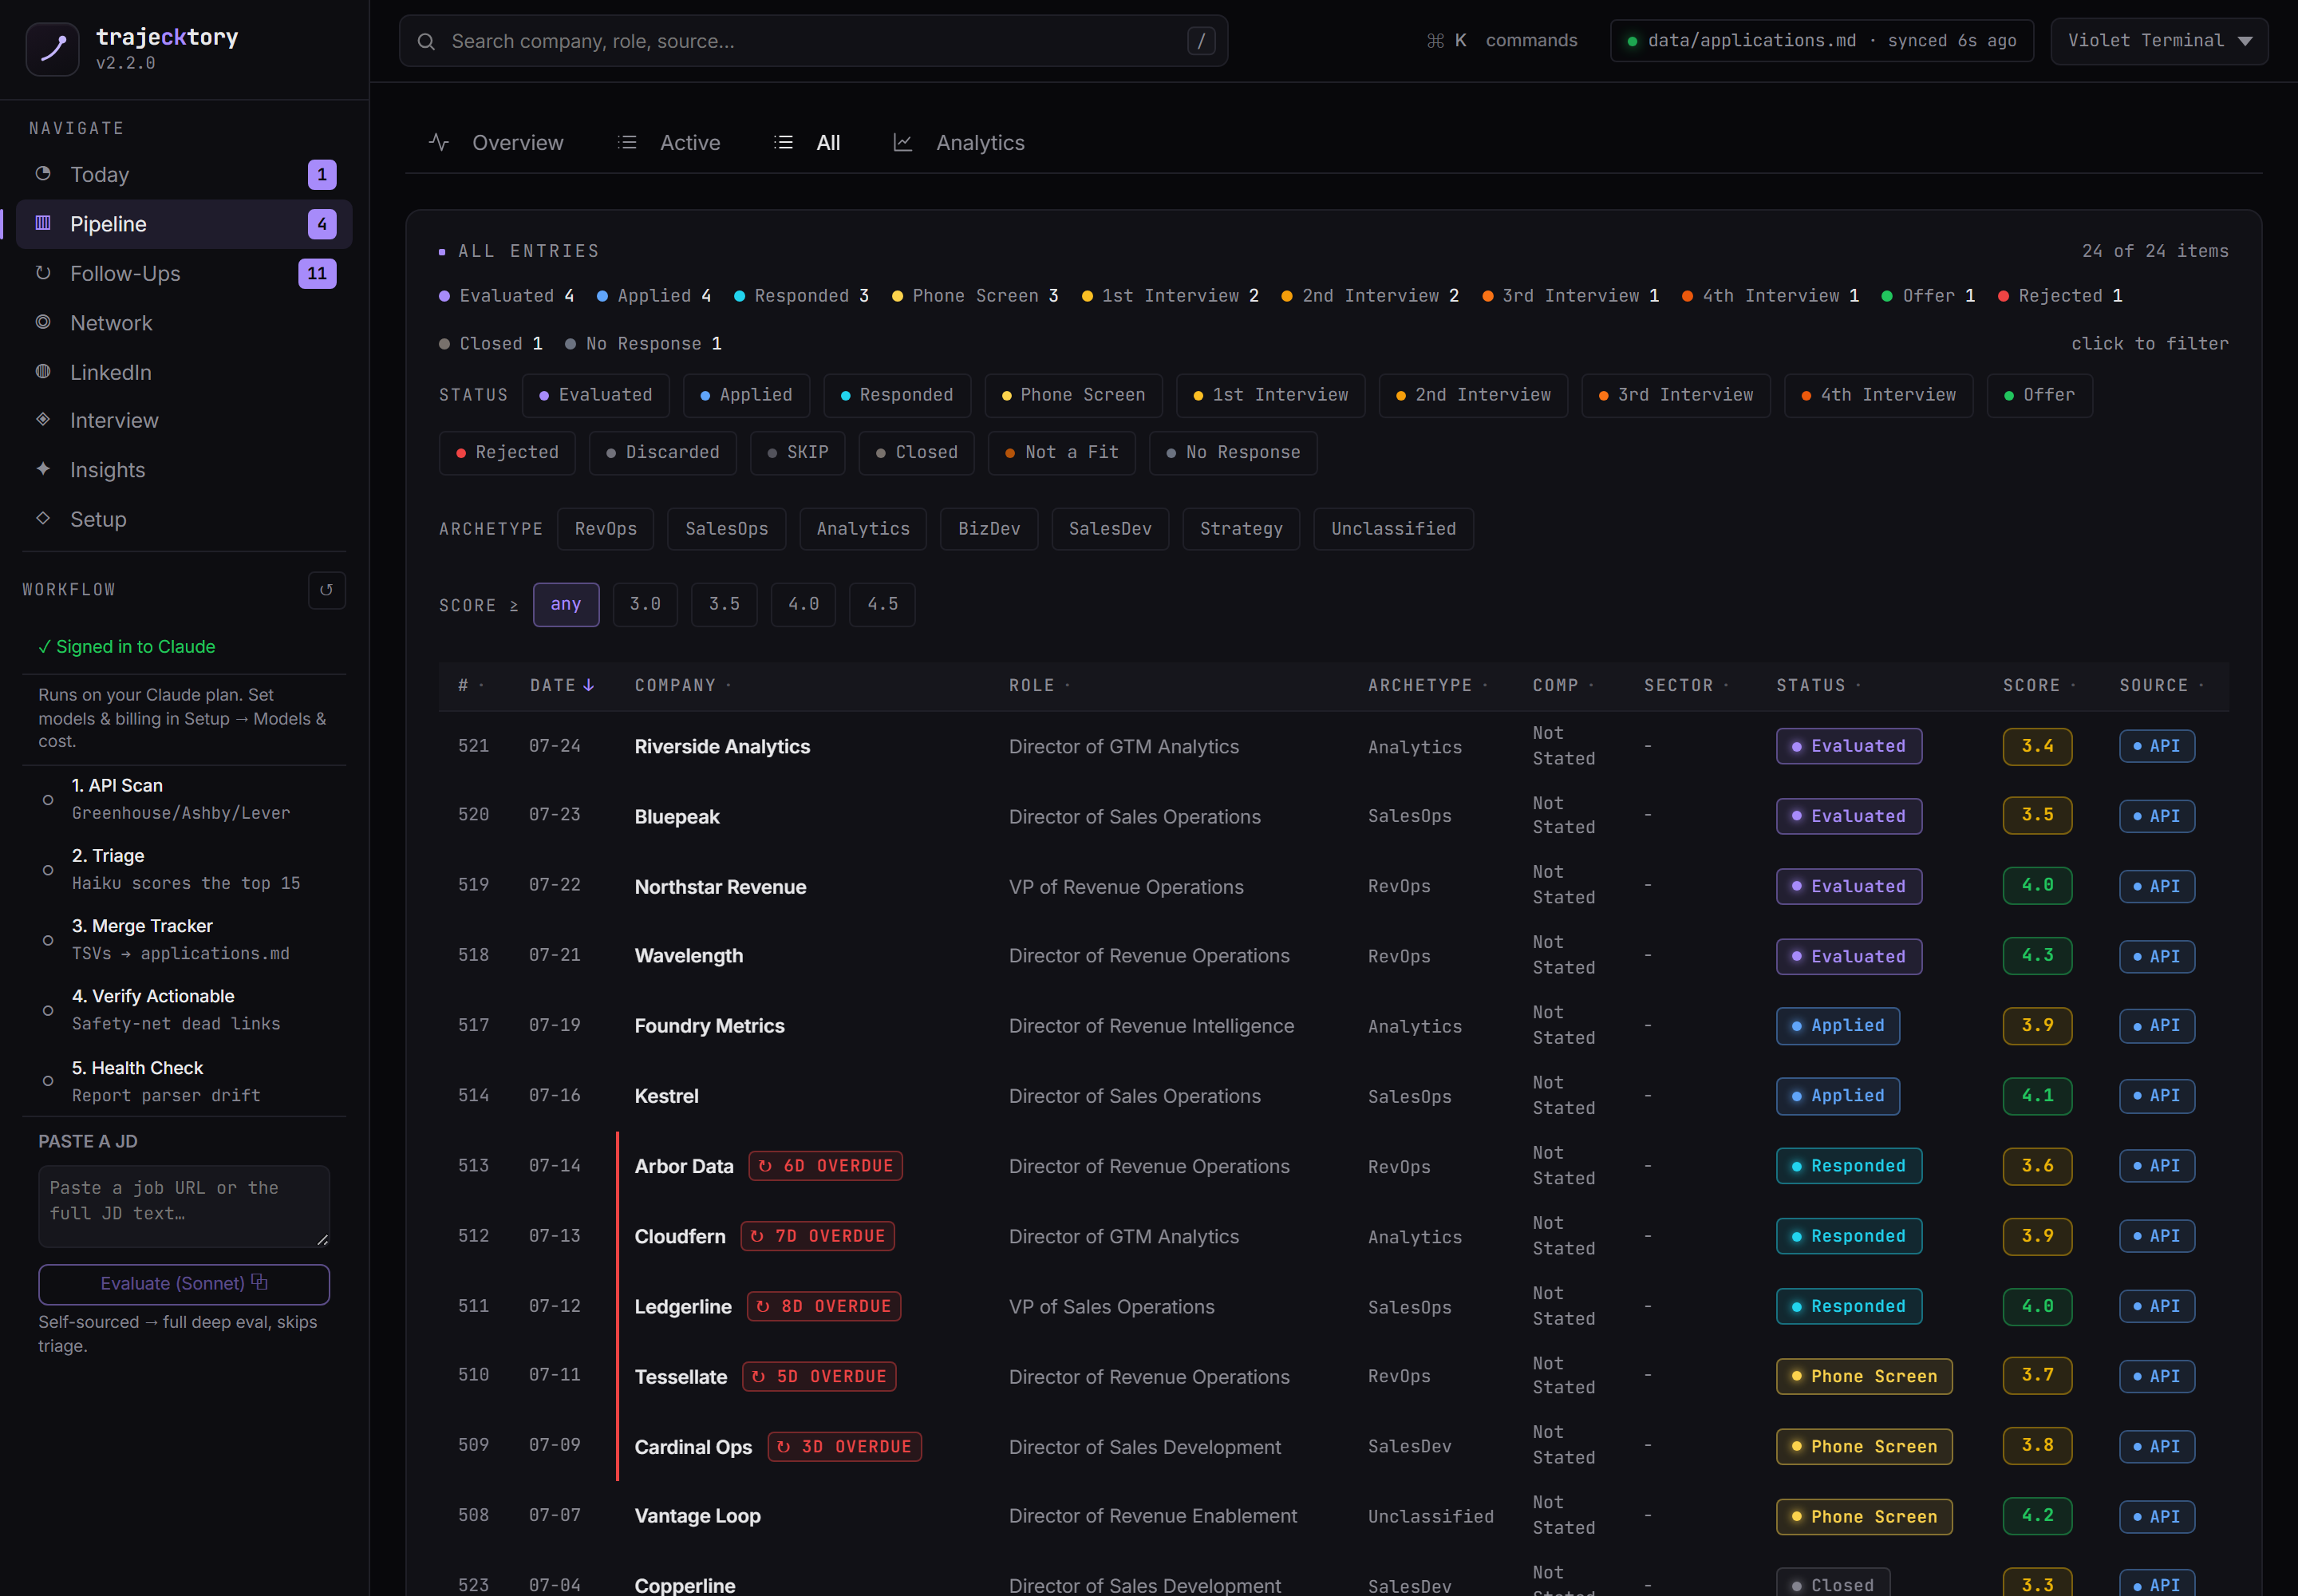Switch to the Overview tab
The image size is (2298, 1596).
(496, 142)
